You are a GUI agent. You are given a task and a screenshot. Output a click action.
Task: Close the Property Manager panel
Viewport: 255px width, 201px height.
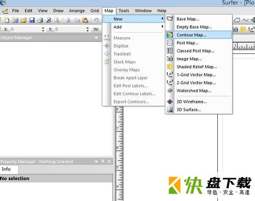pos(109,161)
